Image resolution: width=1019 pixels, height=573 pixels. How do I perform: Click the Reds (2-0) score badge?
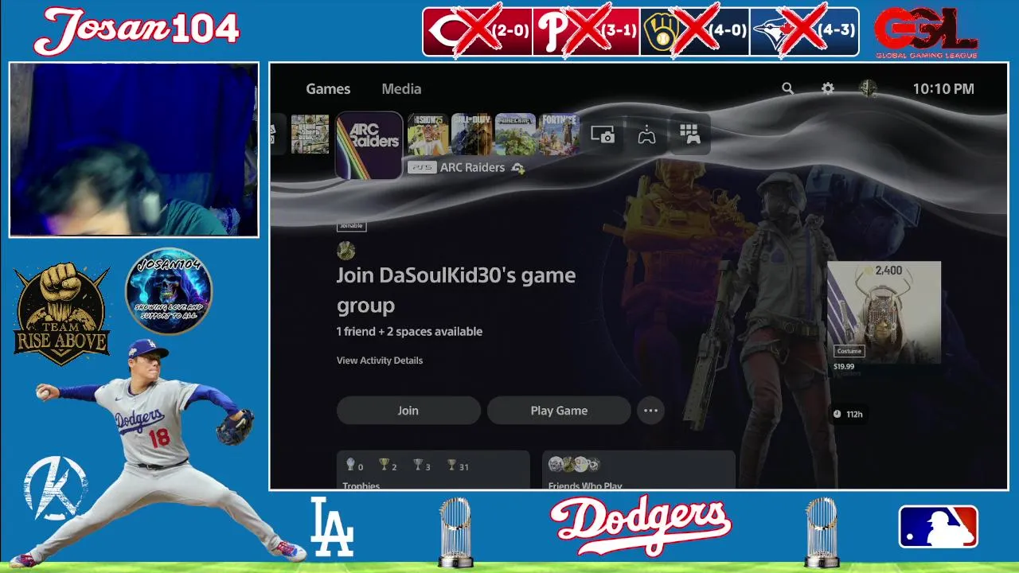(477, 32)
